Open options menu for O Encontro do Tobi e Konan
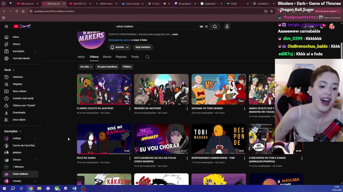This screenshot has width=343, height=192. click(x=302, y=158)
